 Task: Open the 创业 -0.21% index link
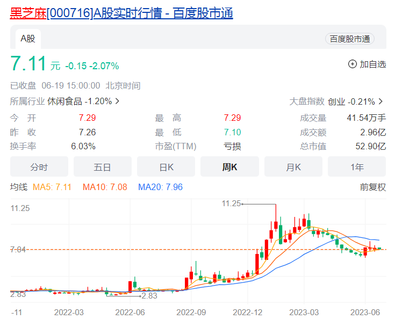(x=351, y=101)
